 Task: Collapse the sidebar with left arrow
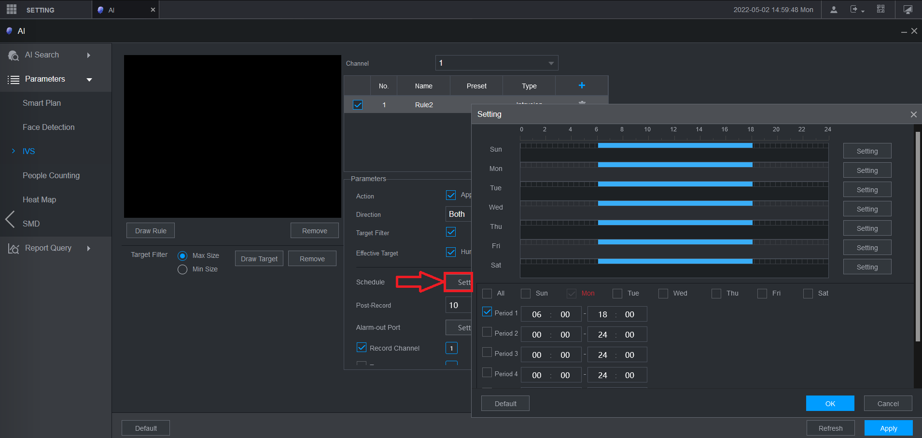10,219
